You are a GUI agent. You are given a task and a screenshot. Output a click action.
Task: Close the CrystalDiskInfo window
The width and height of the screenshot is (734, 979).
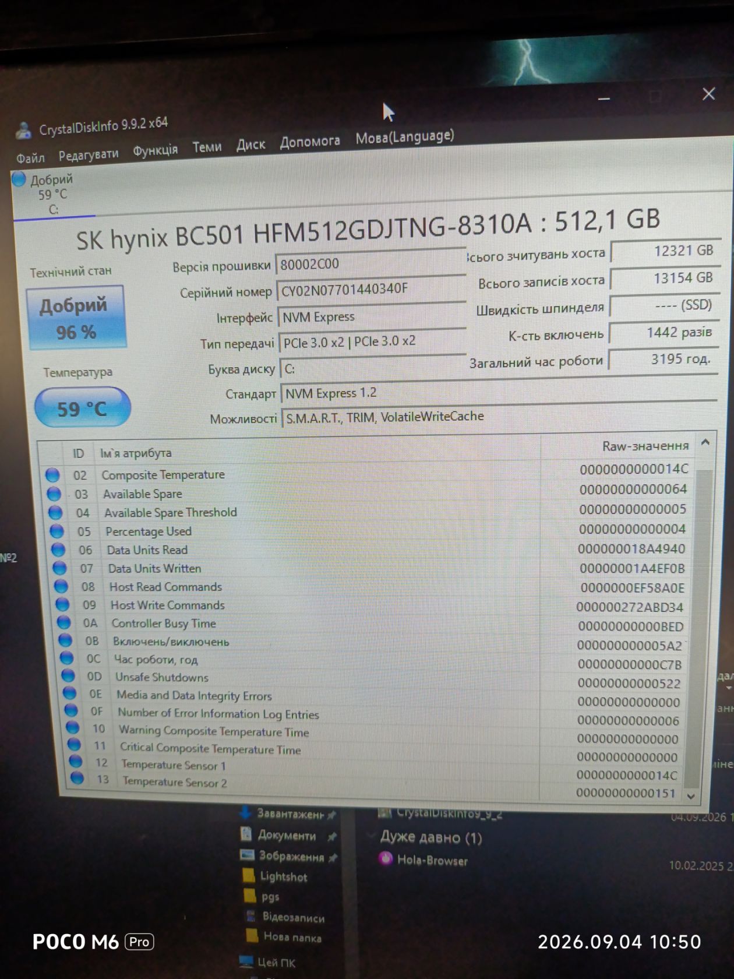pos(708,94)
